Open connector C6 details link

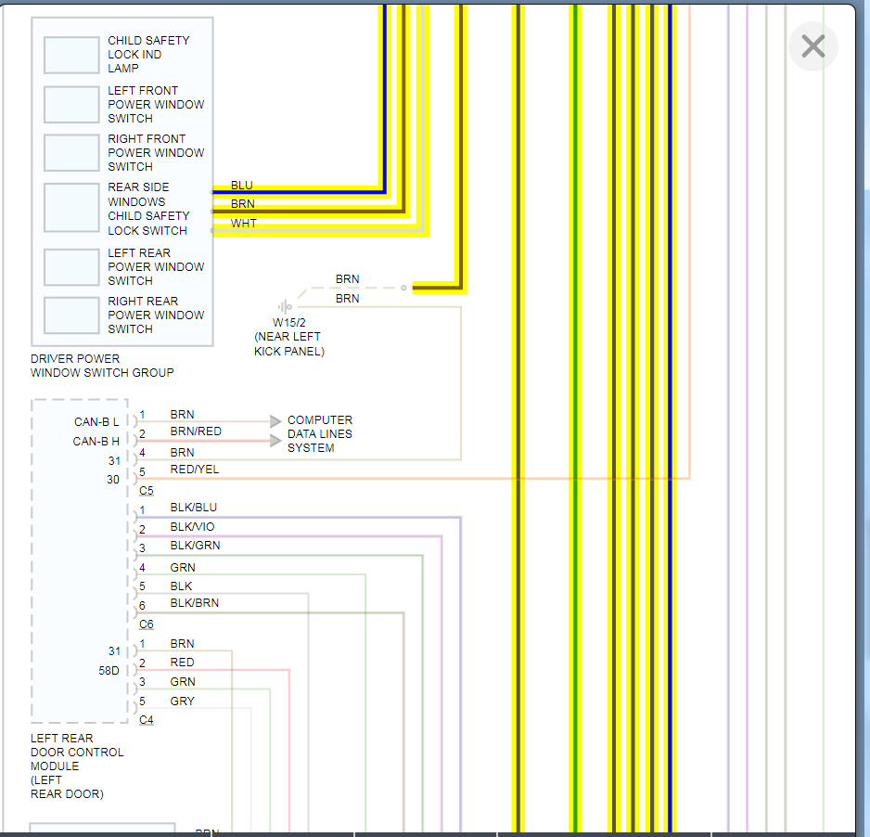146,624
